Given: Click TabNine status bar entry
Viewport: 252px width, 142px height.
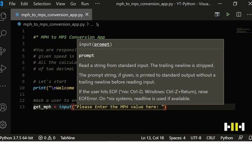Looking at the screenshot, I should [x=67, y=138].
